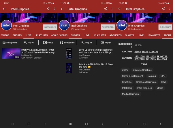
Task: Open 283x1707 banner link
Action: pos(162,56)
